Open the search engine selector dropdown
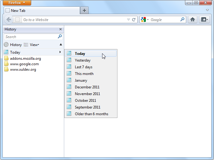 [144, 20]
